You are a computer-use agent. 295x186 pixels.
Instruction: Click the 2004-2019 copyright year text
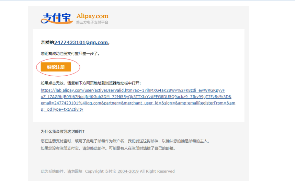[128, 171]
